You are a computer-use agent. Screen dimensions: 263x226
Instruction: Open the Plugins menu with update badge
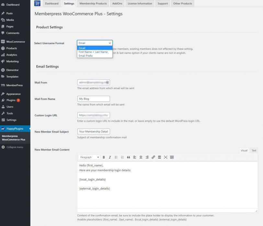tap(11, 100)
